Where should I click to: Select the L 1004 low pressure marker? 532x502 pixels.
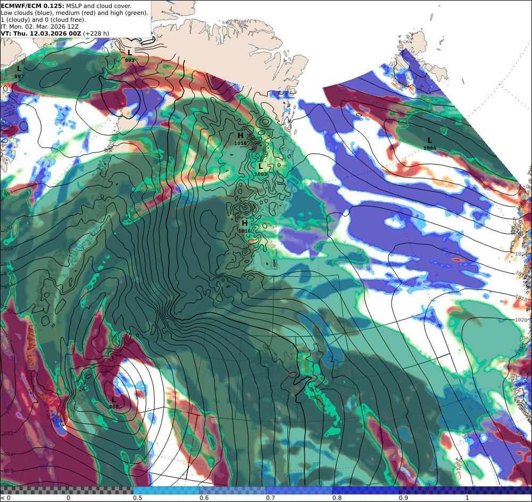[x=429, y=143]
